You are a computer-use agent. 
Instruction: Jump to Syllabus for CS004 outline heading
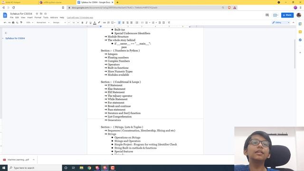15,38
